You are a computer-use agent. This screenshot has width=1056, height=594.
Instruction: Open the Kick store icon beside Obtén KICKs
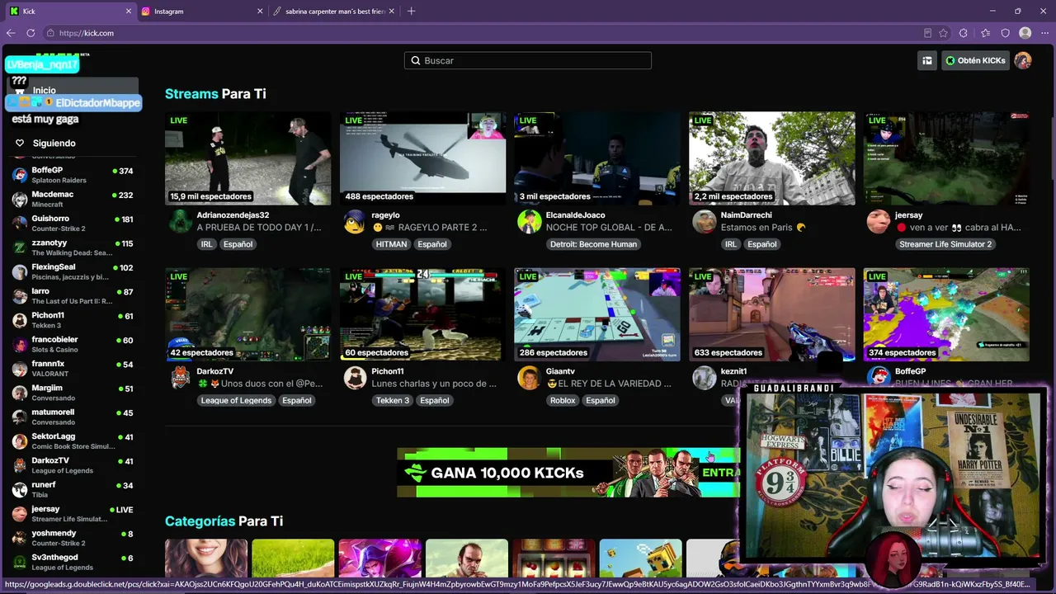(927, 60)
